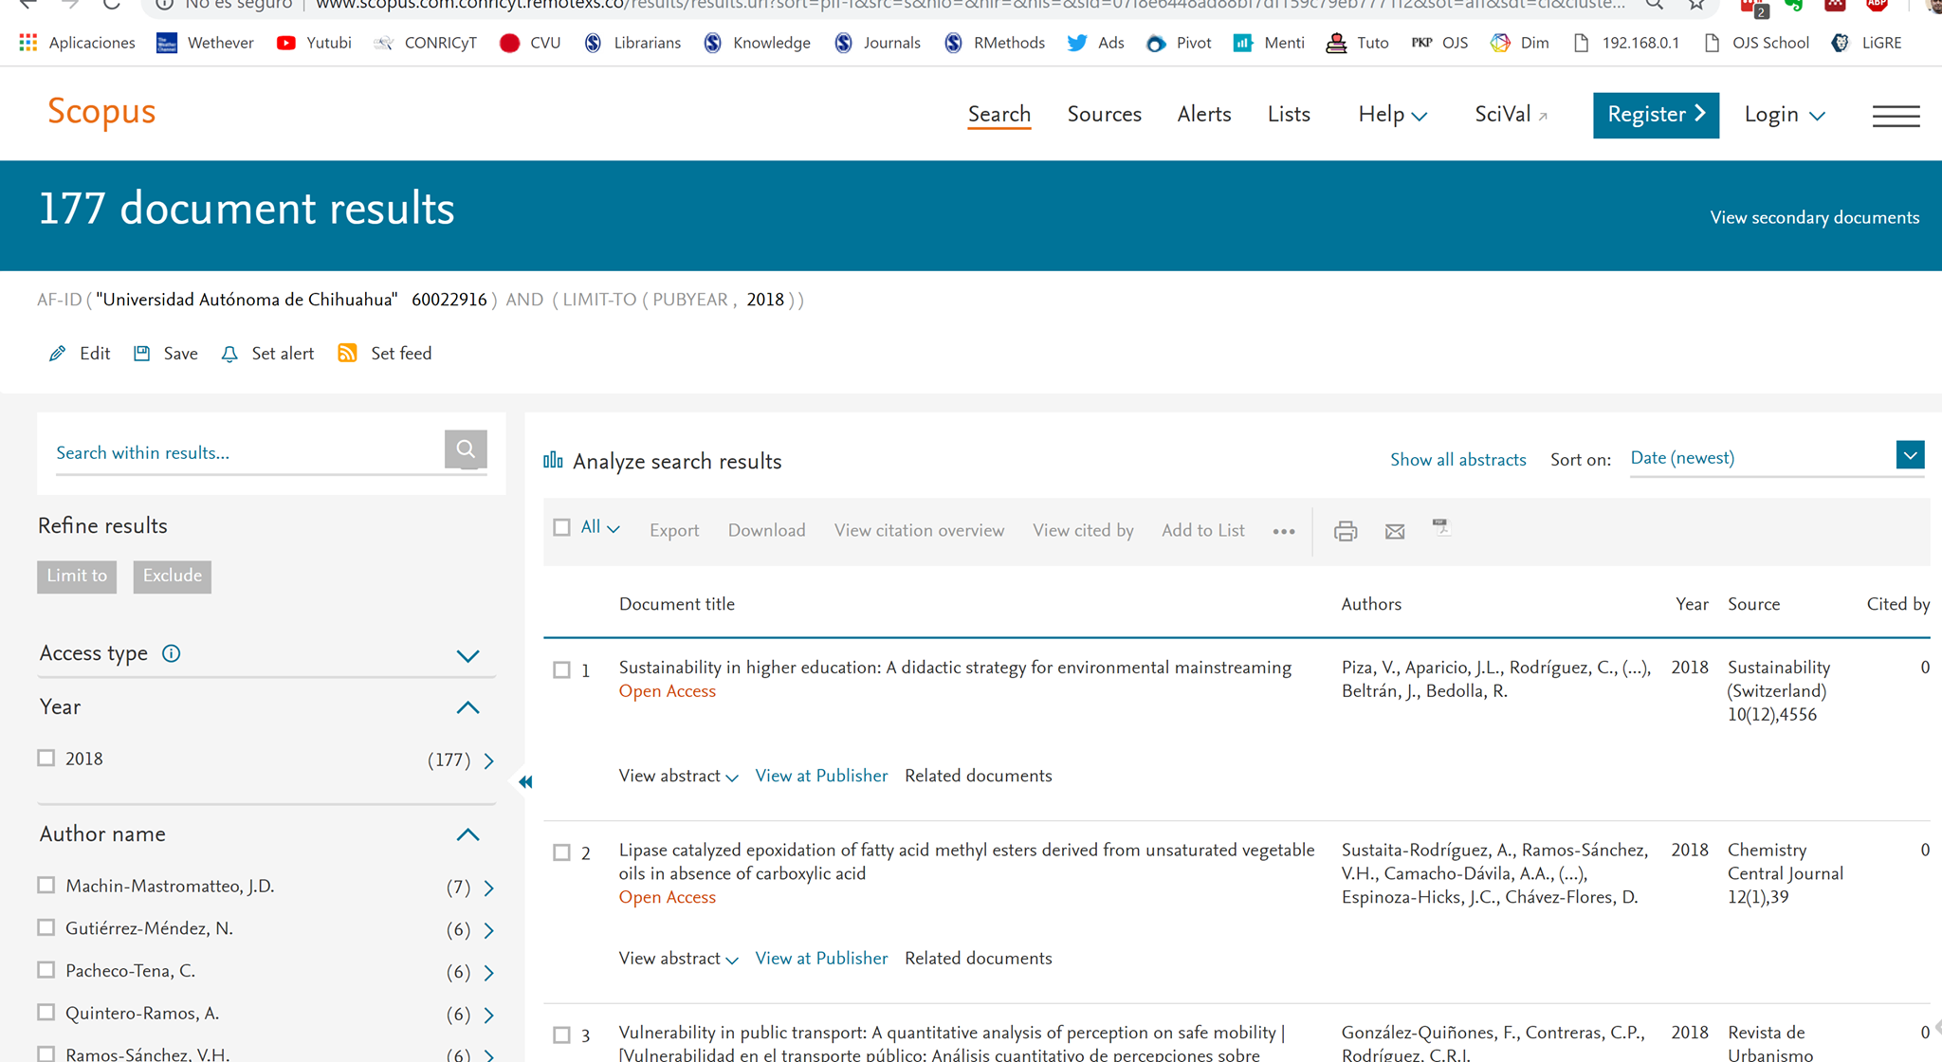
Task: Click the Register button
Action: click(x=1655, y=115)
